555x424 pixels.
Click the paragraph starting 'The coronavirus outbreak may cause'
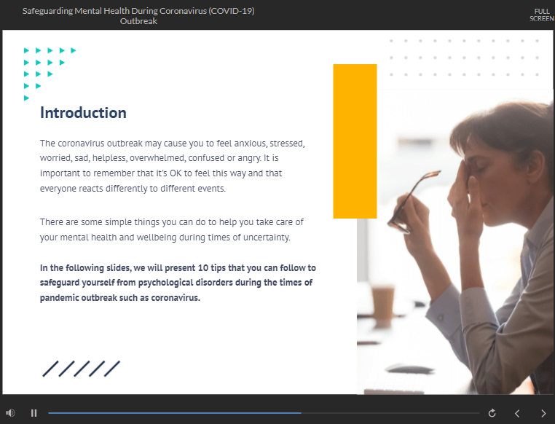173,165
